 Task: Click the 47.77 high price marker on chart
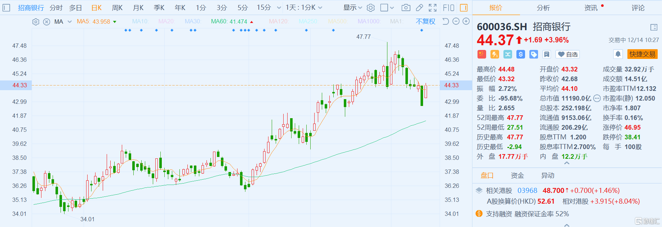click(x=363, y=37)
